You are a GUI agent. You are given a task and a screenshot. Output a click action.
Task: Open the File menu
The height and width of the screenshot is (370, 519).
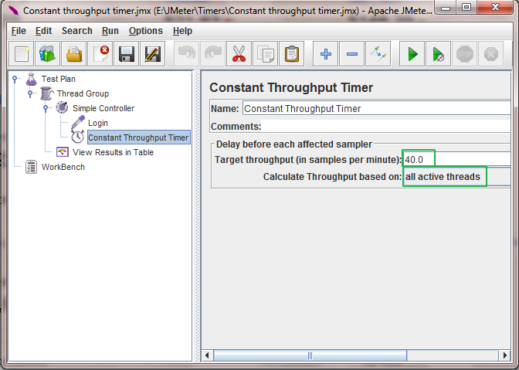click(x=19, y=31)
